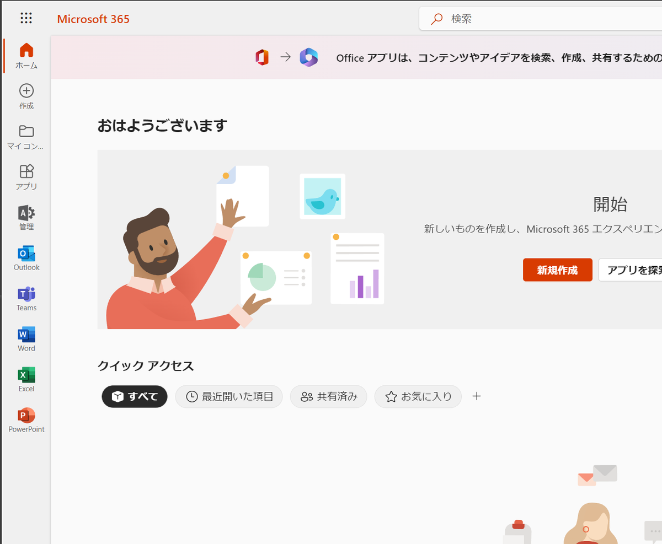Select the お気に入り filter tab
The height and width of the screenshot is (544, 662).
(x=418, y=396)
